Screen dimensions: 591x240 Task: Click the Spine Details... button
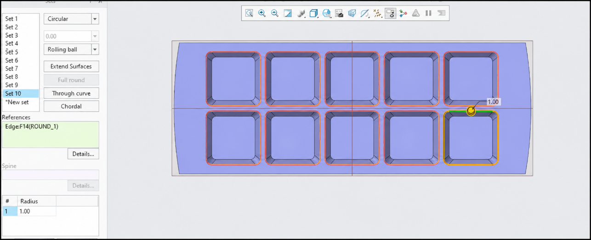click(83, 185)
